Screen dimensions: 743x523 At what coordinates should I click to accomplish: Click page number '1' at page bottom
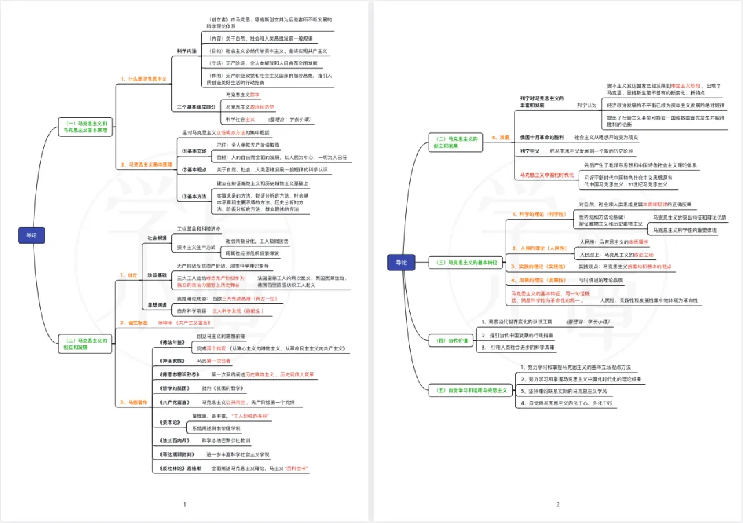point(184,504)
